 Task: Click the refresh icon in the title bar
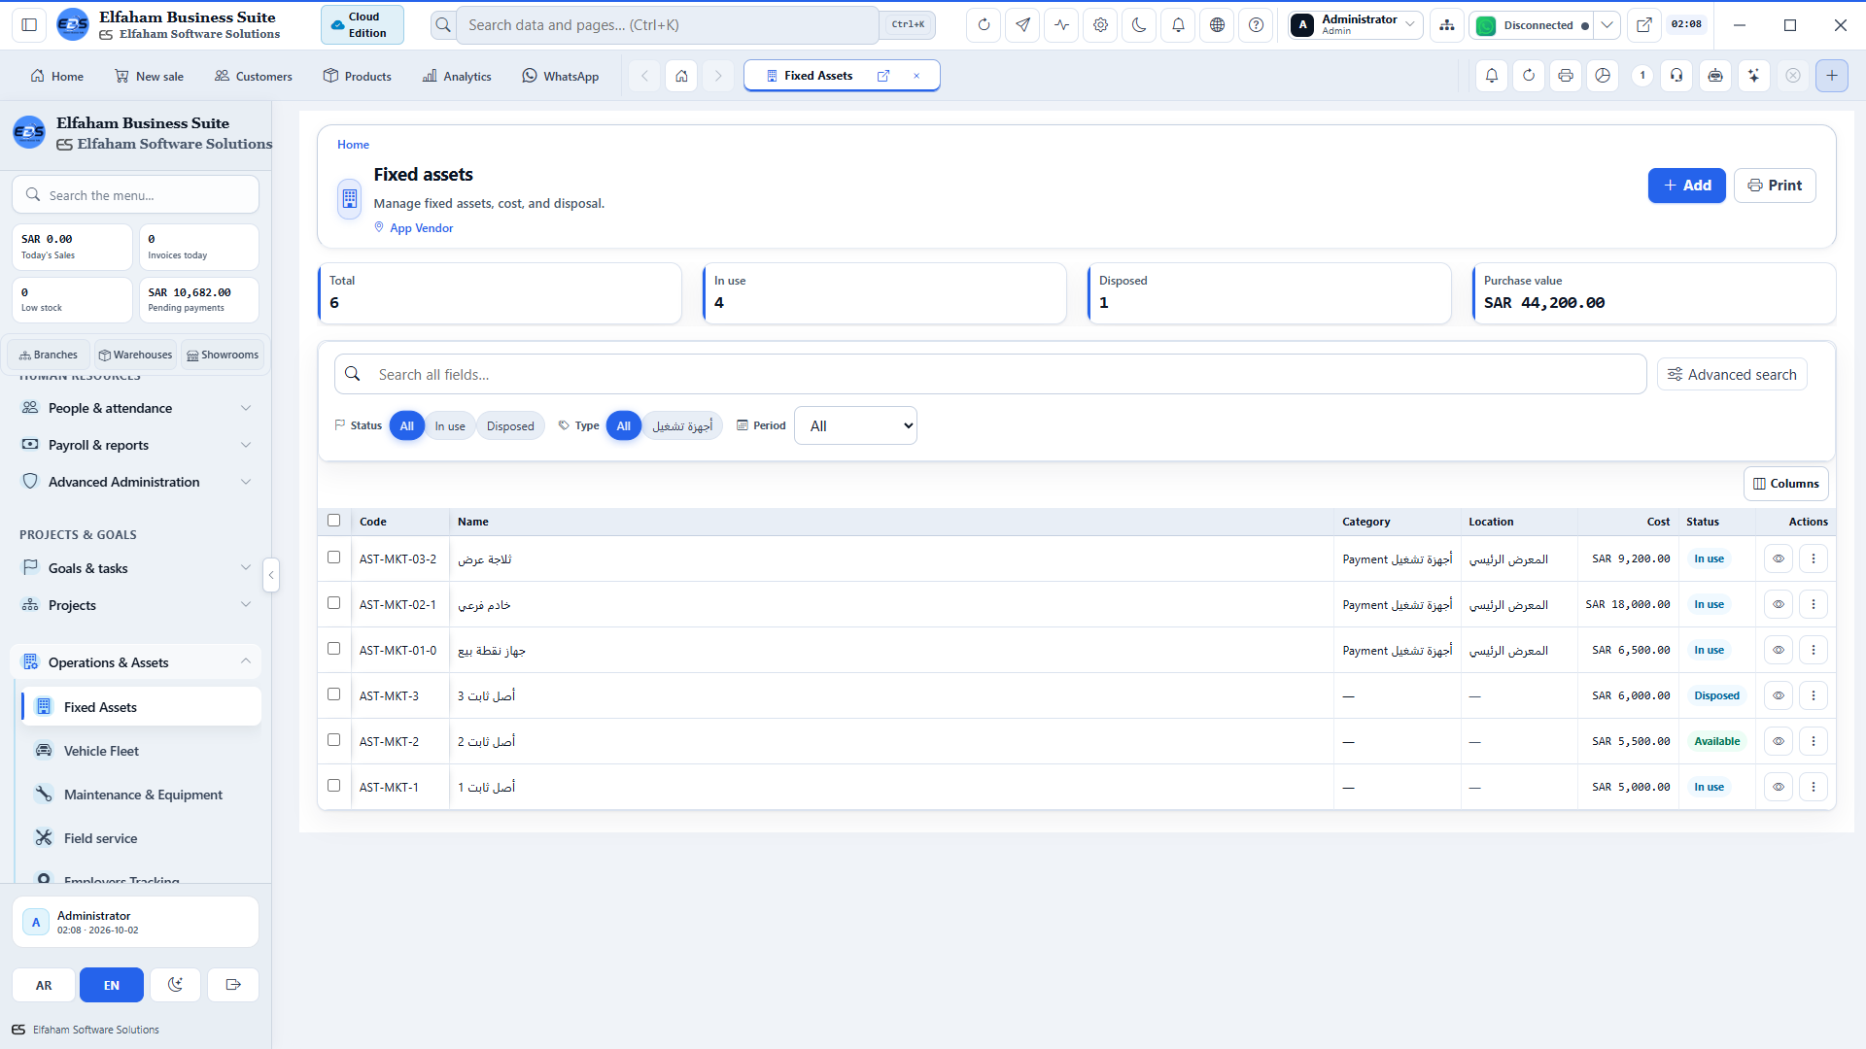[984, 25]
